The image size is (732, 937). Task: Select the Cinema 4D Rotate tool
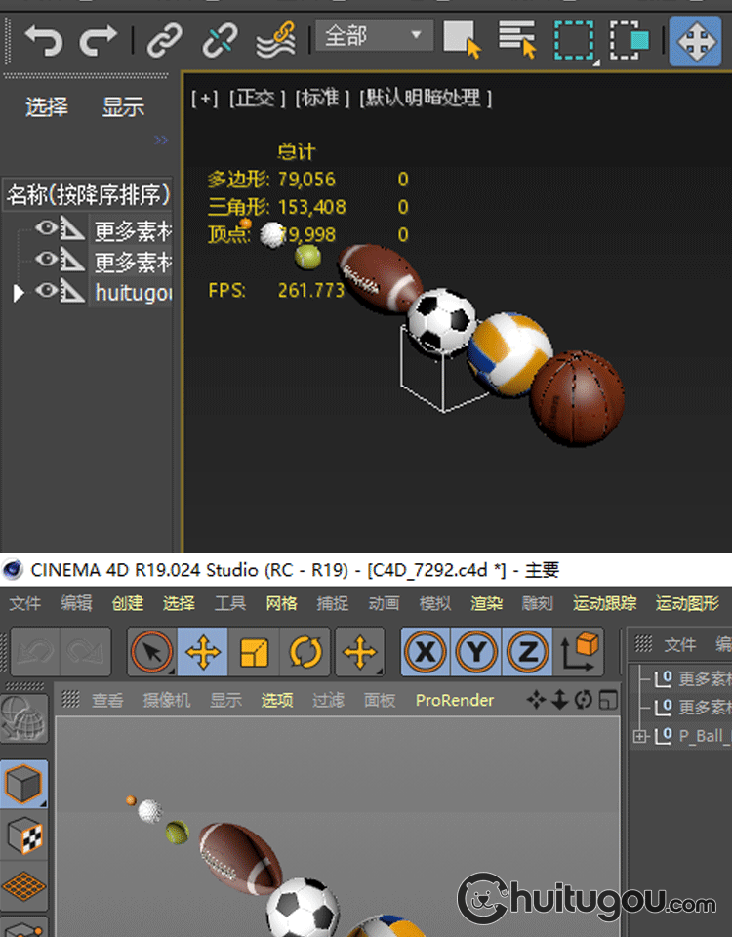tap(305, 652)
